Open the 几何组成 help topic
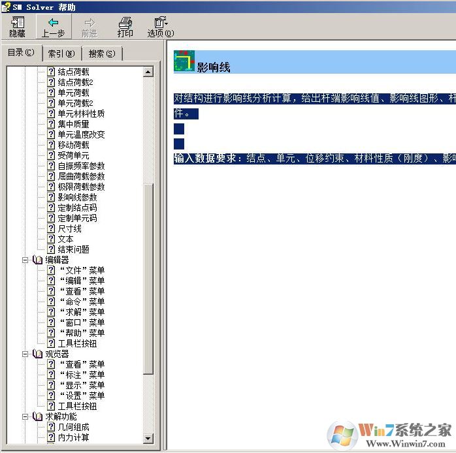Screen dimensions: 456x453 pyautogui.click(x=73, y=428)
